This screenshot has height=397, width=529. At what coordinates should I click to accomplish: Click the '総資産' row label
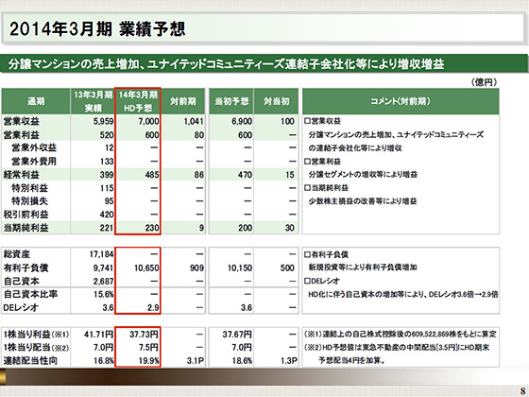17,254
